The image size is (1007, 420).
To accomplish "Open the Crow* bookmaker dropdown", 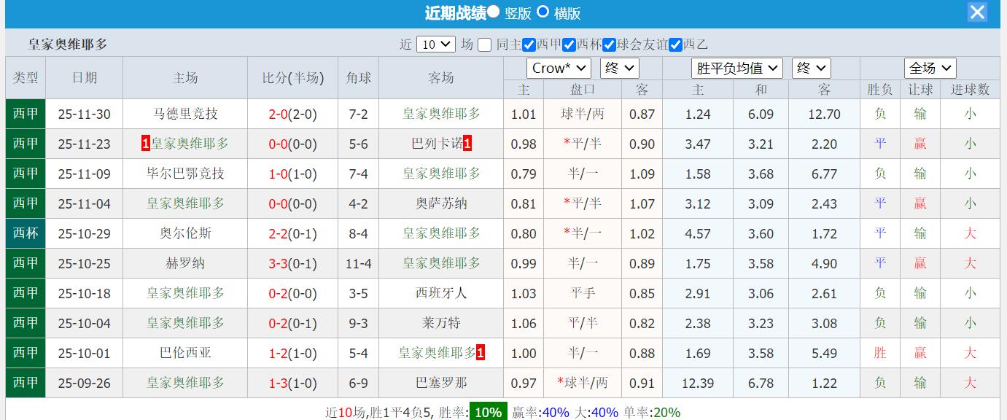I will (x=559, y=68).
